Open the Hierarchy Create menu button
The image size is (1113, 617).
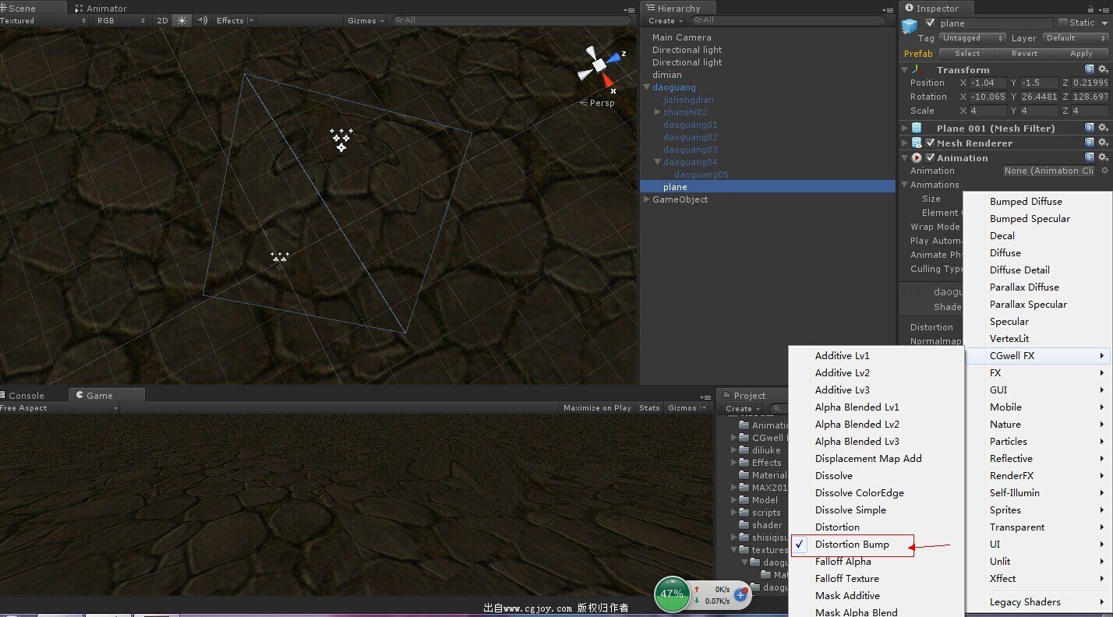pos(665,21)
